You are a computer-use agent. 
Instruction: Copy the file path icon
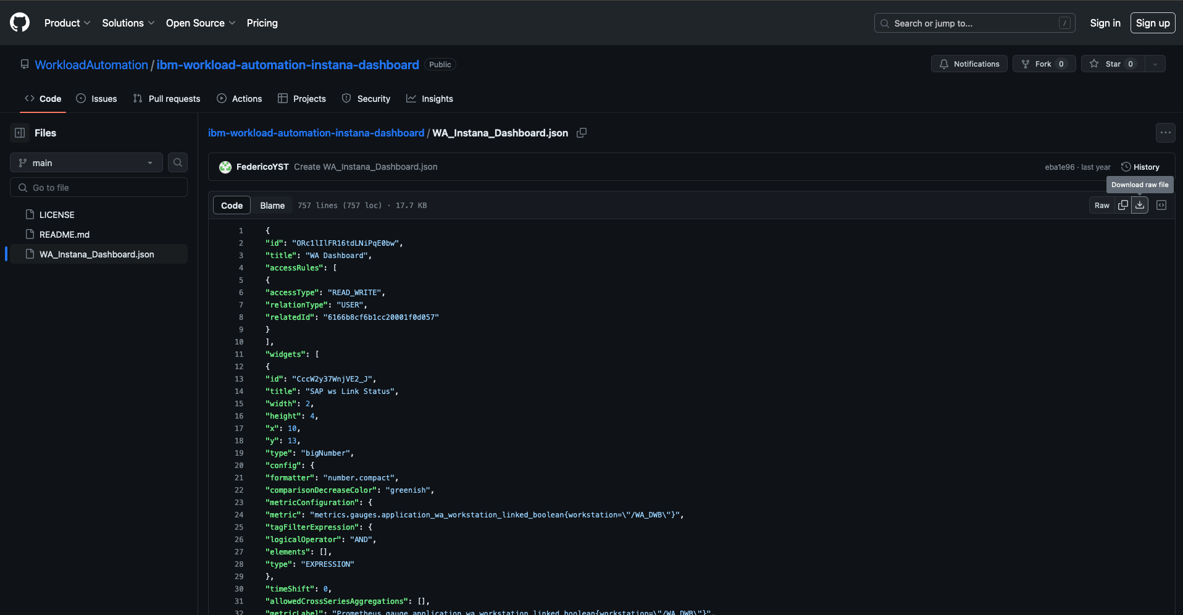click(582, 133)
